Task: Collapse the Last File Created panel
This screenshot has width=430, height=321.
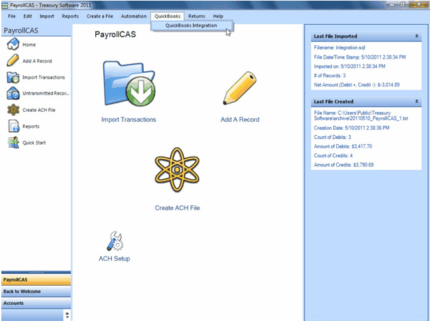Action: pos(416,101)
